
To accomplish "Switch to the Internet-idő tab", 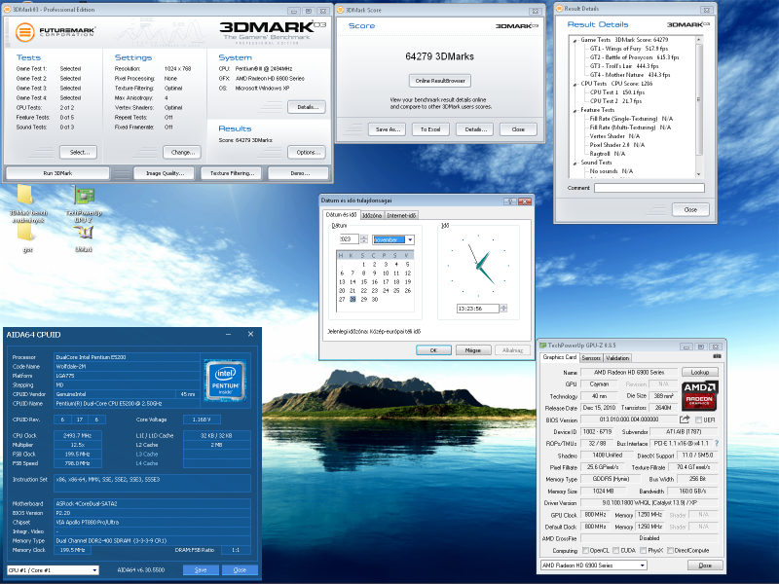I will coord(401,215).
